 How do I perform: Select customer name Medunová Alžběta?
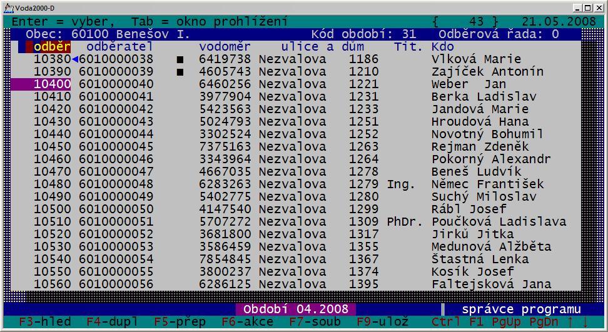(491, 246)
